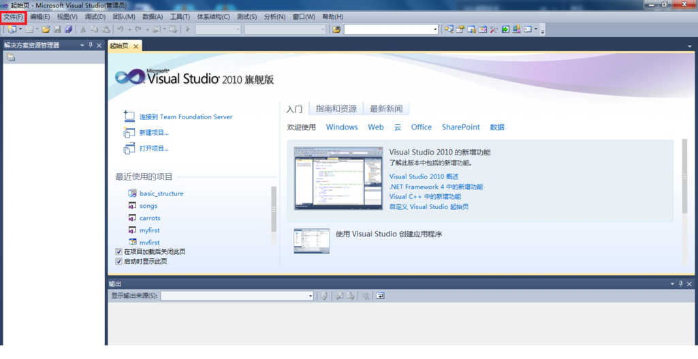Click the Navigate Backward icon
This screenshot has height=359, width=698.
(157, 29)
